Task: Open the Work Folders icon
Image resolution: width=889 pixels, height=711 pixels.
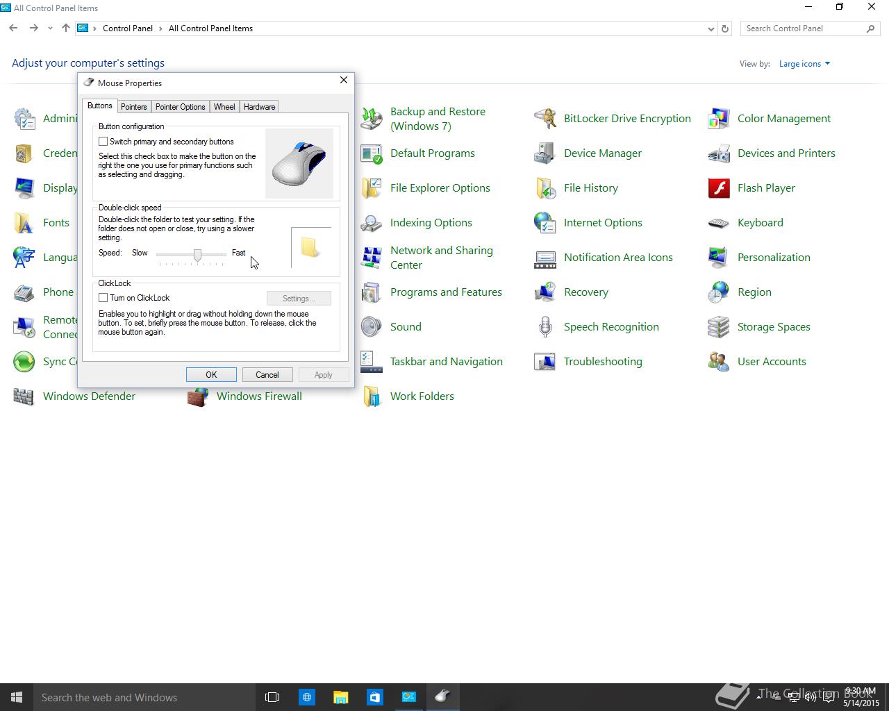Action: tap(372, 396)
